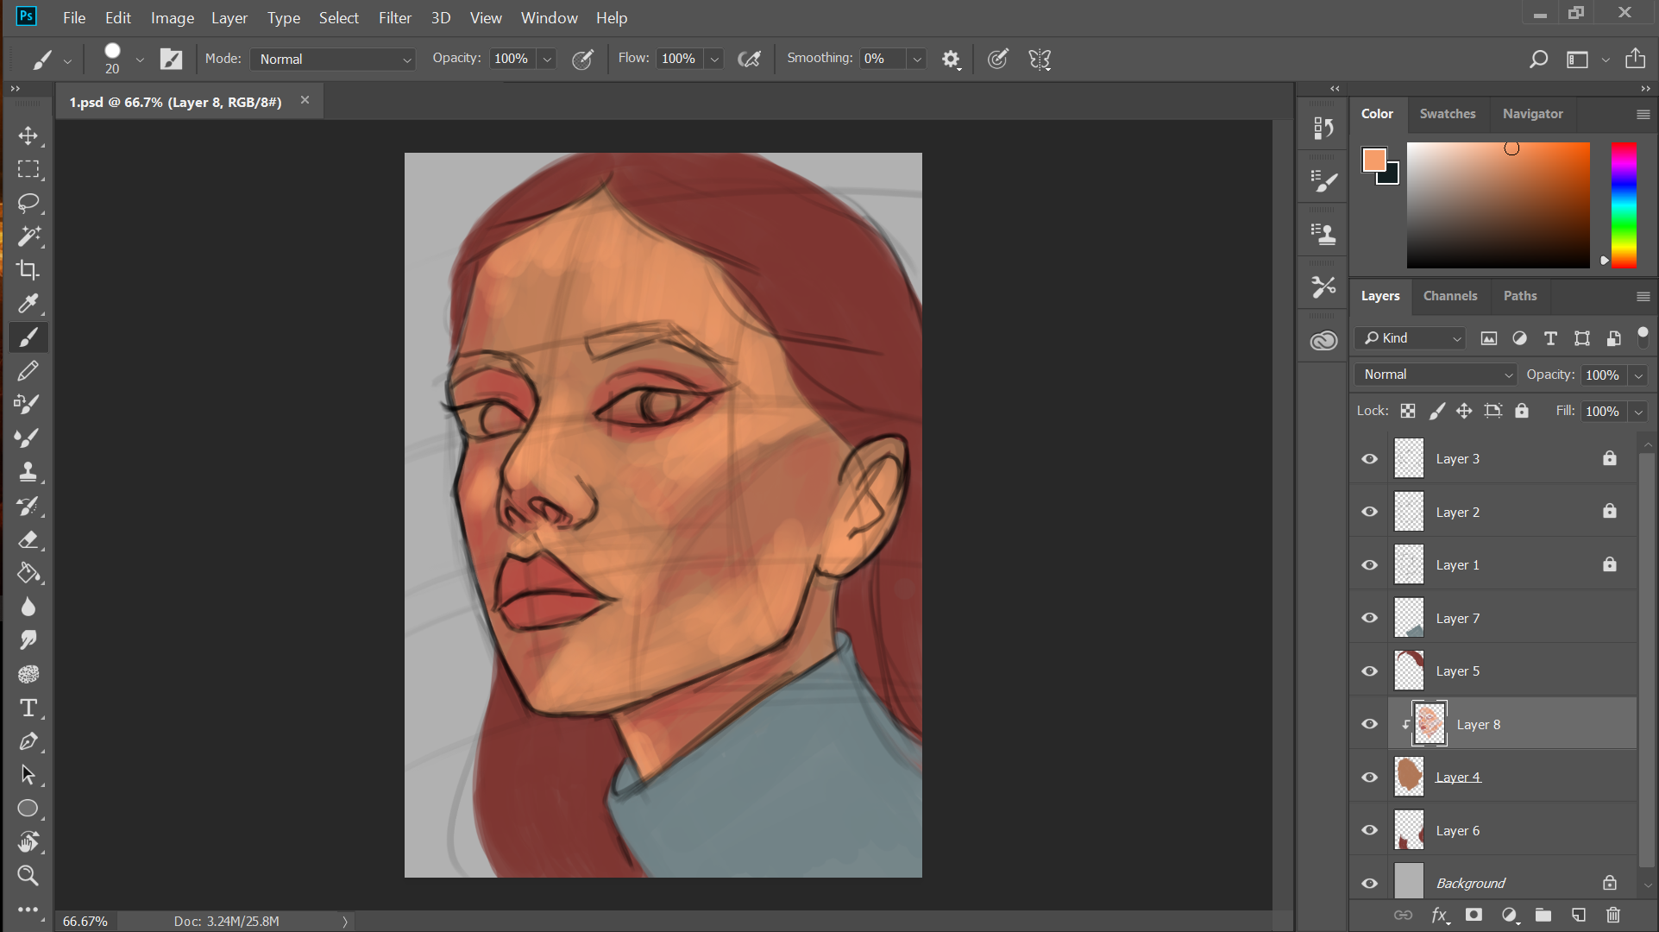Select the Smudge tool
The height and width of the screenshot is (932, 1659).
click(x=28, y=640)
